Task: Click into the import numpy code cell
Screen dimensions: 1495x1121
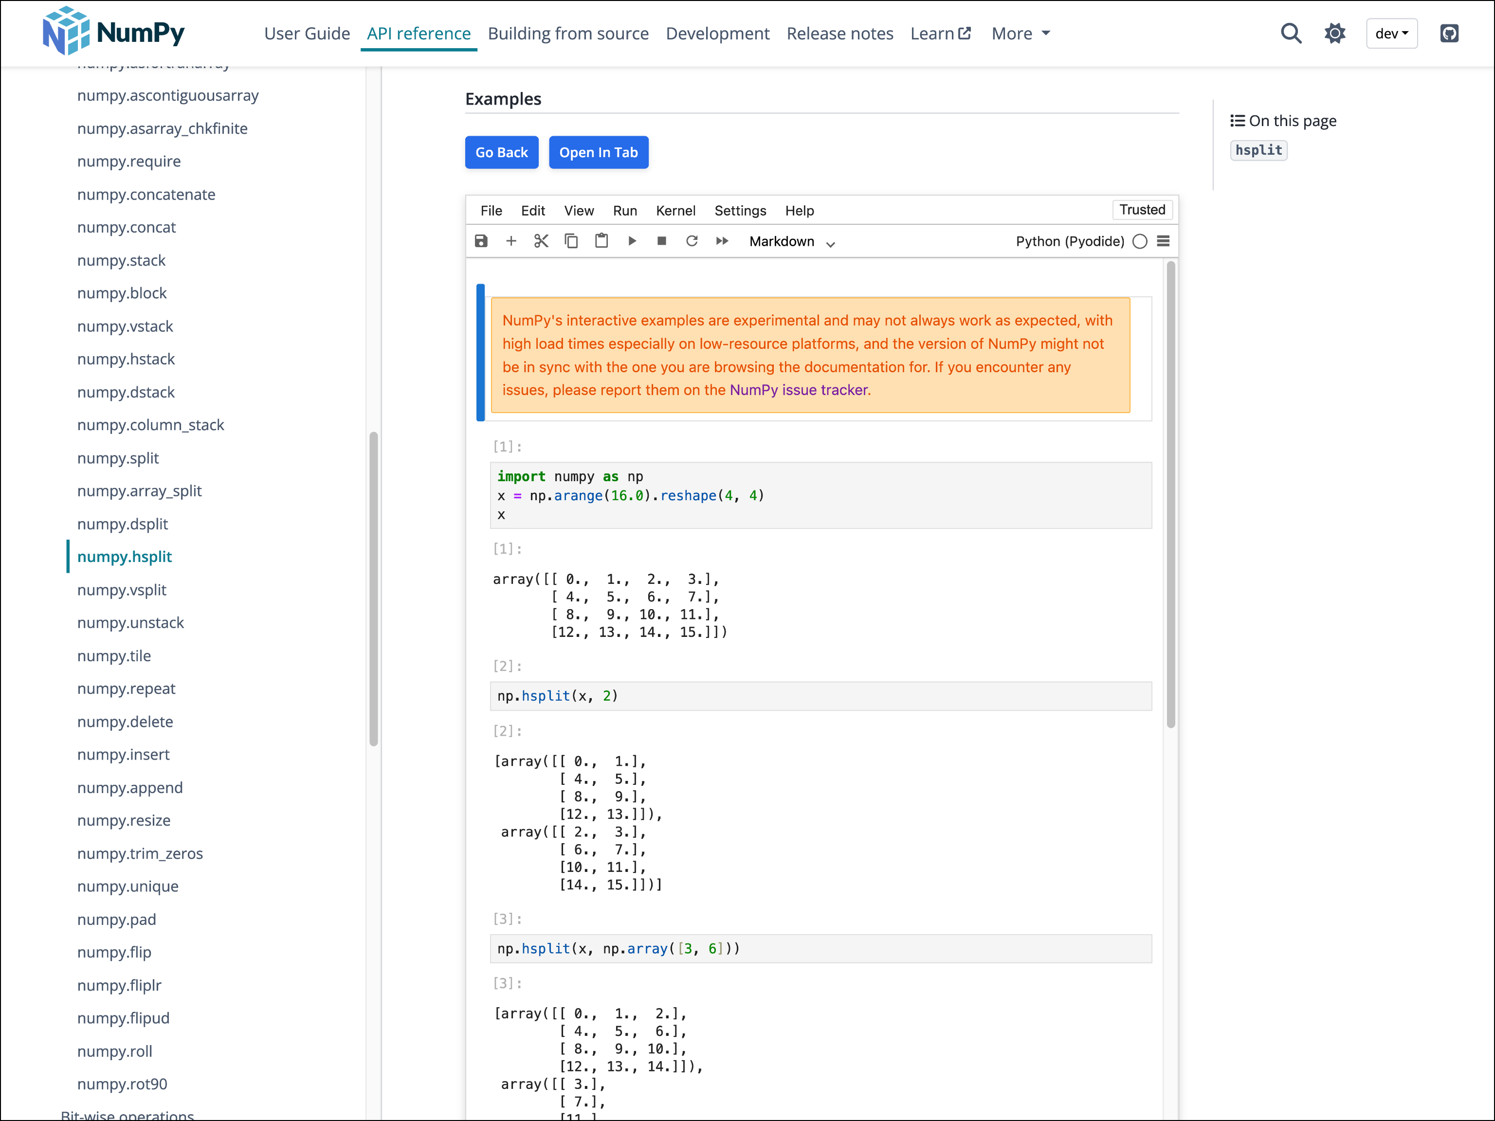Action: click(x=820, y=495)
